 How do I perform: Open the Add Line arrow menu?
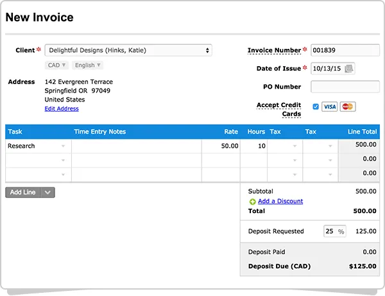point(48,192)
